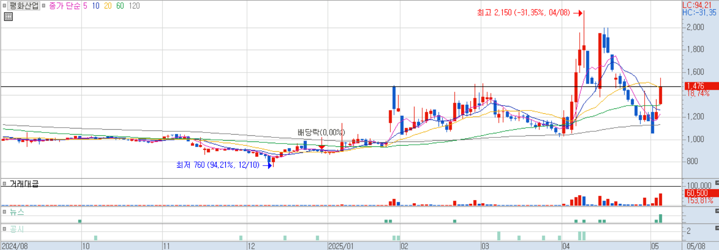Click the horizontal black current price line
This screenshot has height=250, width=719.
pos(341,86)
